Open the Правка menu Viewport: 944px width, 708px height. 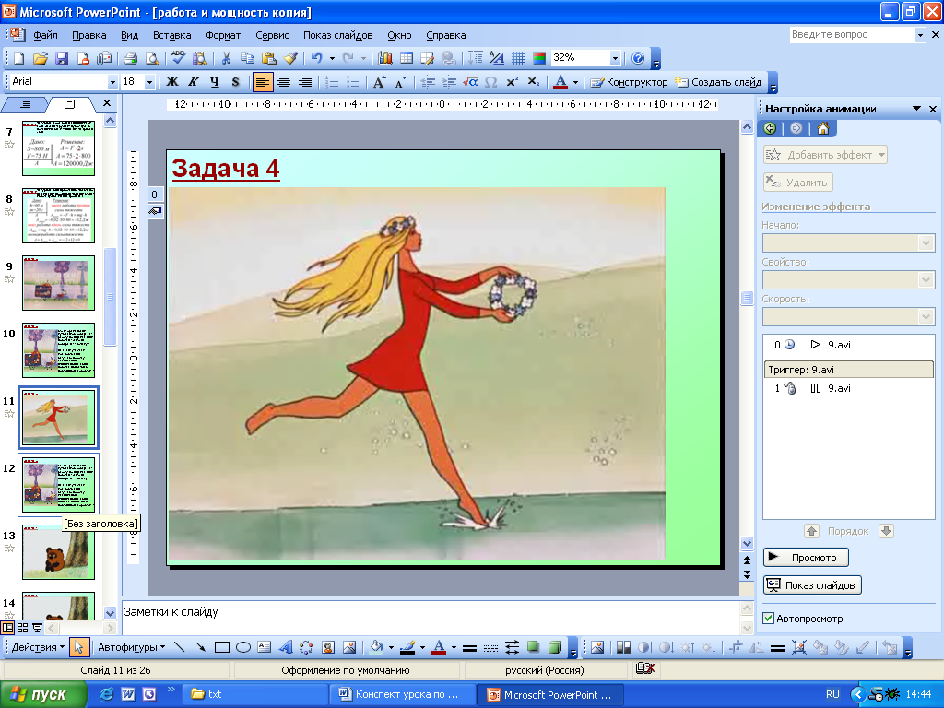pyautogui.click(x=89, y=35)
